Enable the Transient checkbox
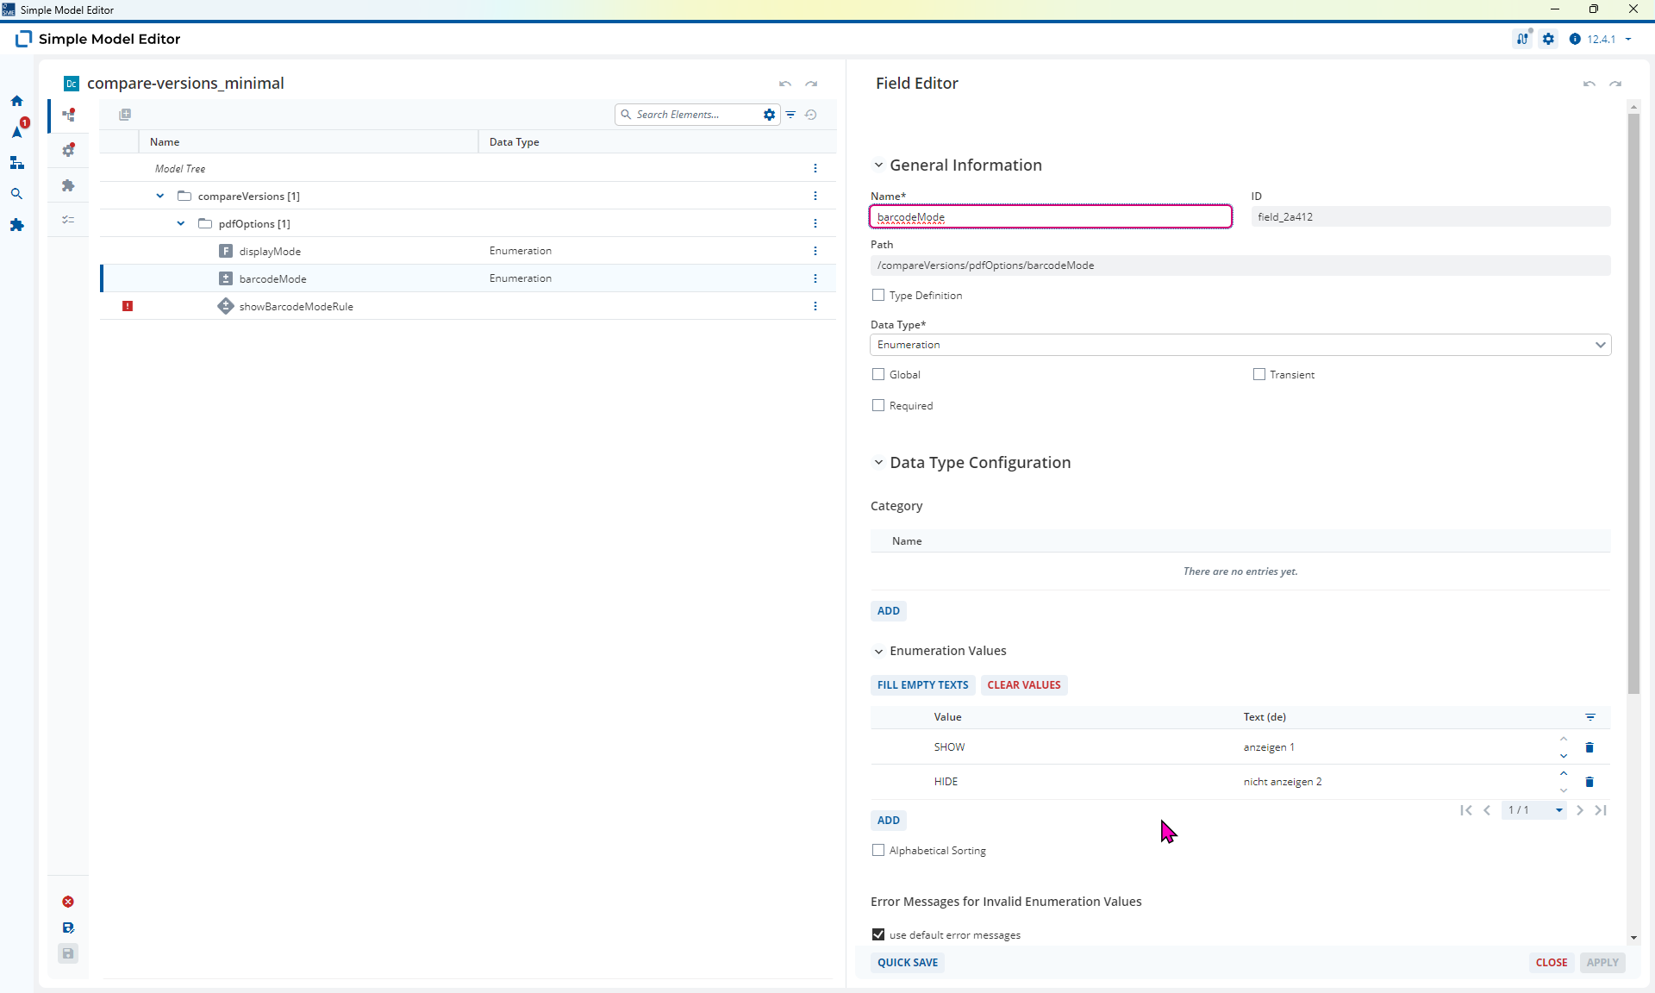1655x993 pixels. 1259,374
